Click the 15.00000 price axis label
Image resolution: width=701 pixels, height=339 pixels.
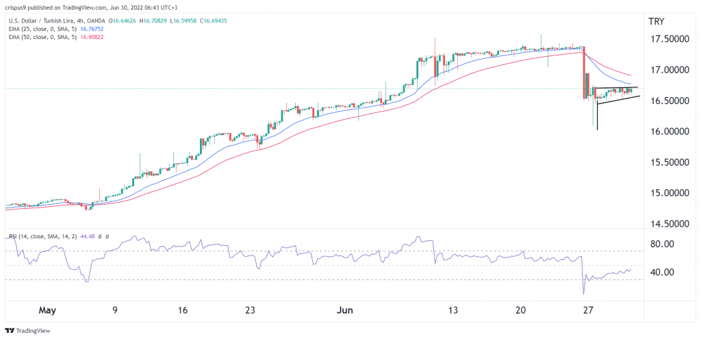671,193
